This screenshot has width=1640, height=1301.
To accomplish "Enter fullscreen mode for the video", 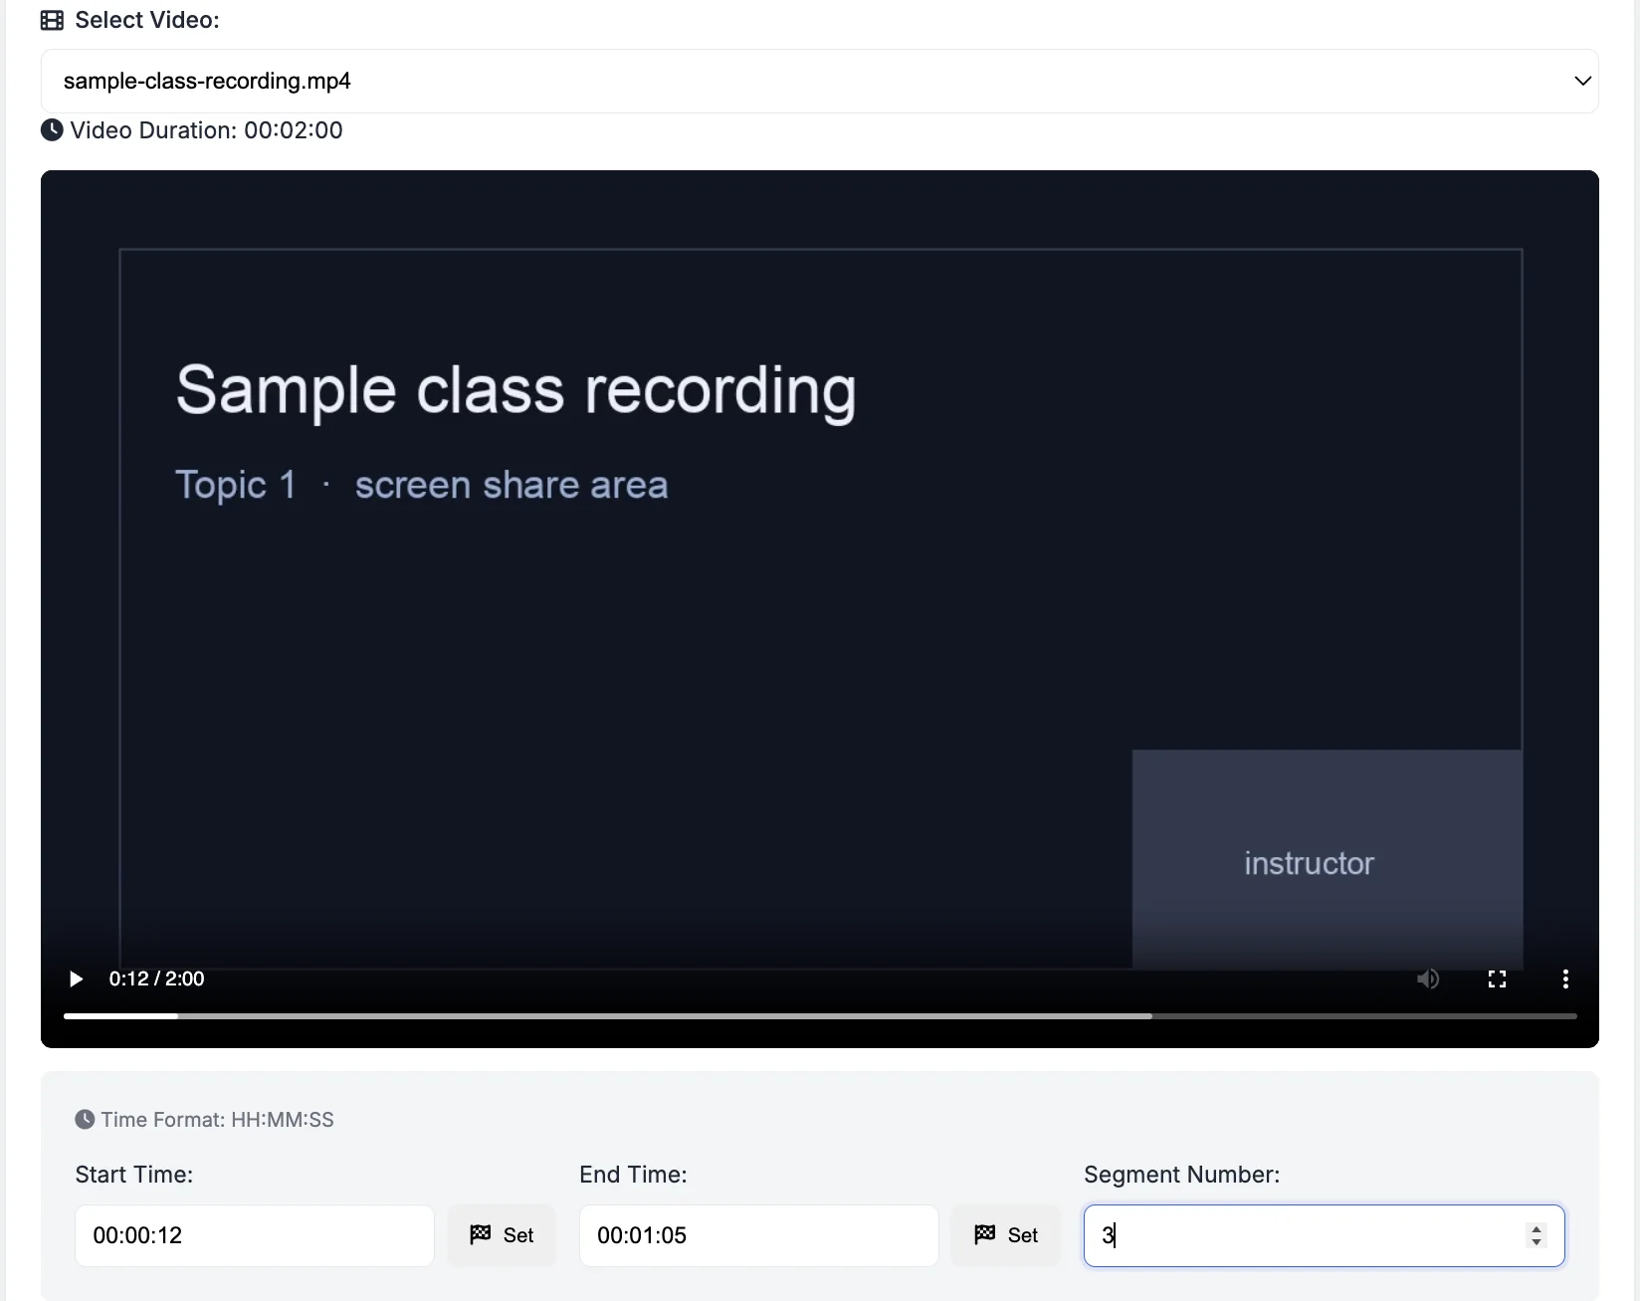I will pyautogui.click(x=1497, y=978).
